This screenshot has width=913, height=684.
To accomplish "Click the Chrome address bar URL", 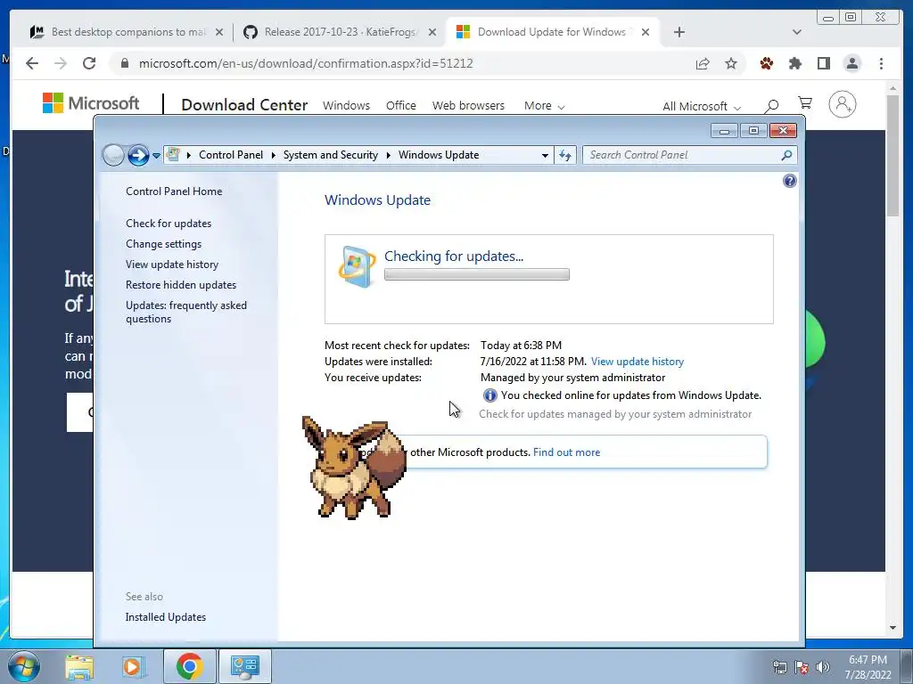I will point(306,63).
